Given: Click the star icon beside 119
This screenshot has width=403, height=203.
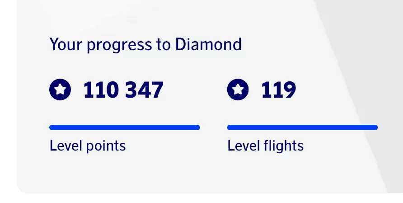Looking at the screenshot, I should (x=238, y=90).
